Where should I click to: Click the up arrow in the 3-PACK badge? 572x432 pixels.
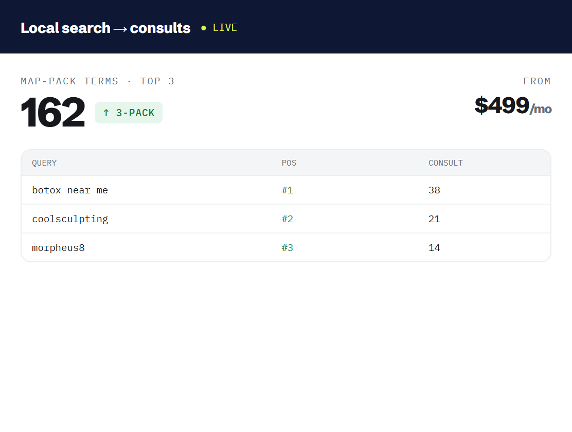[x=106, y=113]
